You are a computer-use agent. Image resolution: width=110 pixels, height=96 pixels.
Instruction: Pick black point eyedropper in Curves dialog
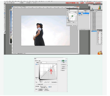pos(45,82)
